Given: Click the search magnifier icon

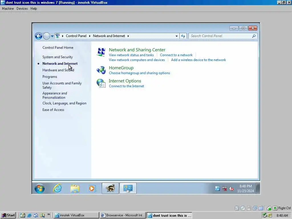Looking at the screenshot, I should pos(254,36).
